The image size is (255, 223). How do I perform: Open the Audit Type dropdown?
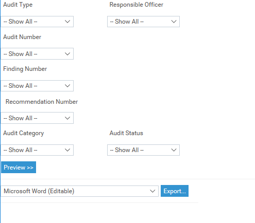(x=37, y=22)
